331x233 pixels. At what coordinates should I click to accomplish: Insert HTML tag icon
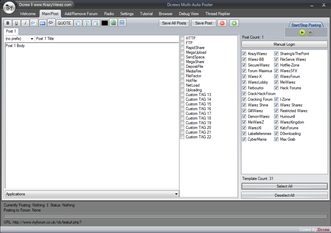click(43, 23)
